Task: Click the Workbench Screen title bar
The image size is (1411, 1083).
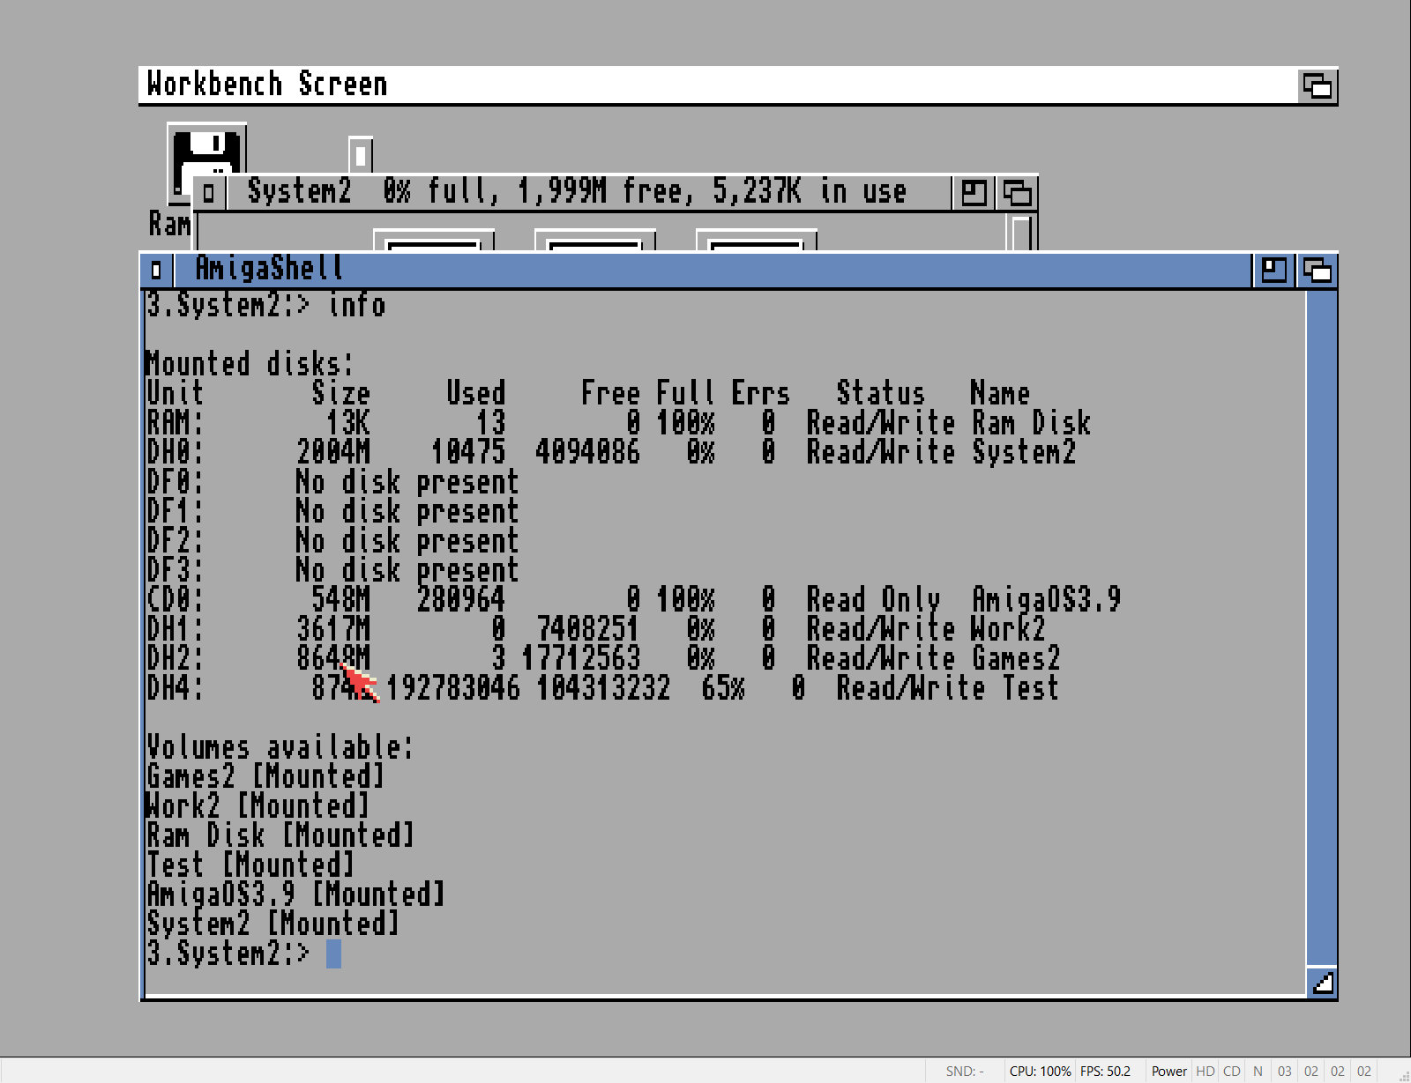Action: (718, 85)
